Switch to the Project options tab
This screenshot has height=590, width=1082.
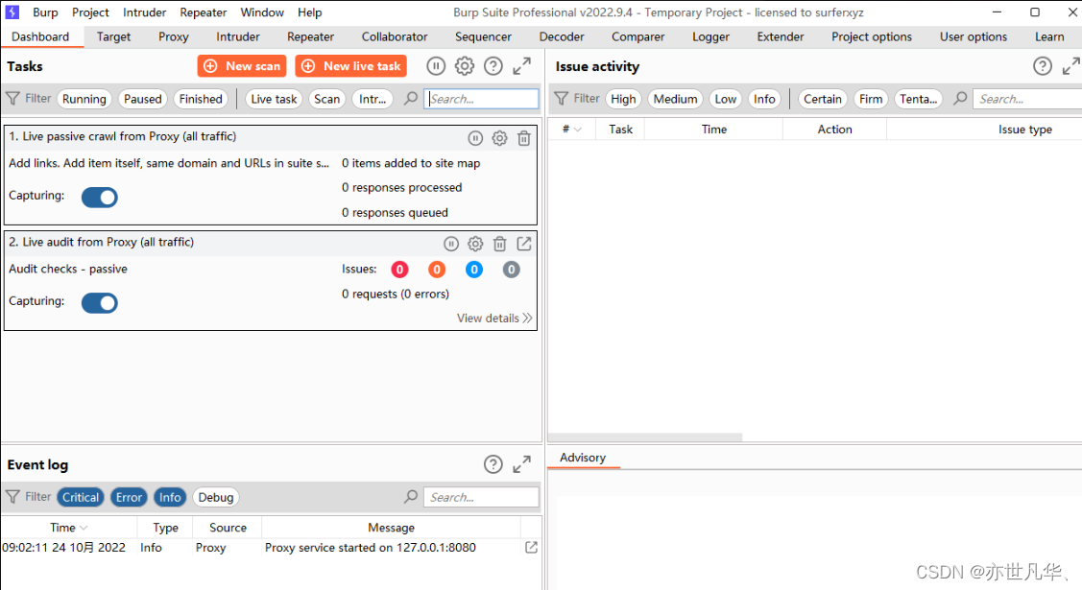point(872,36)
